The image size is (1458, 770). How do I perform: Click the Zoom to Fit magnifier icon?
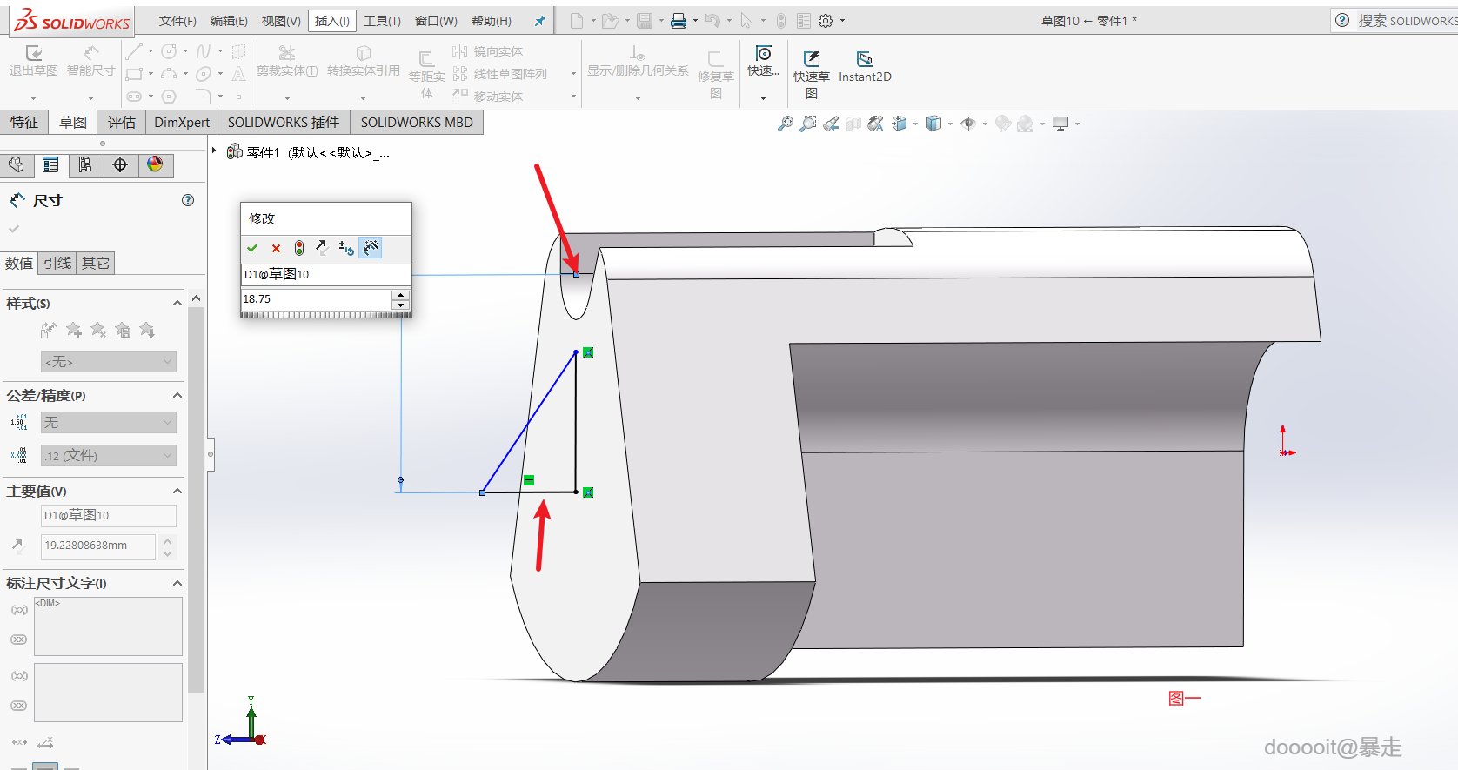785,124
